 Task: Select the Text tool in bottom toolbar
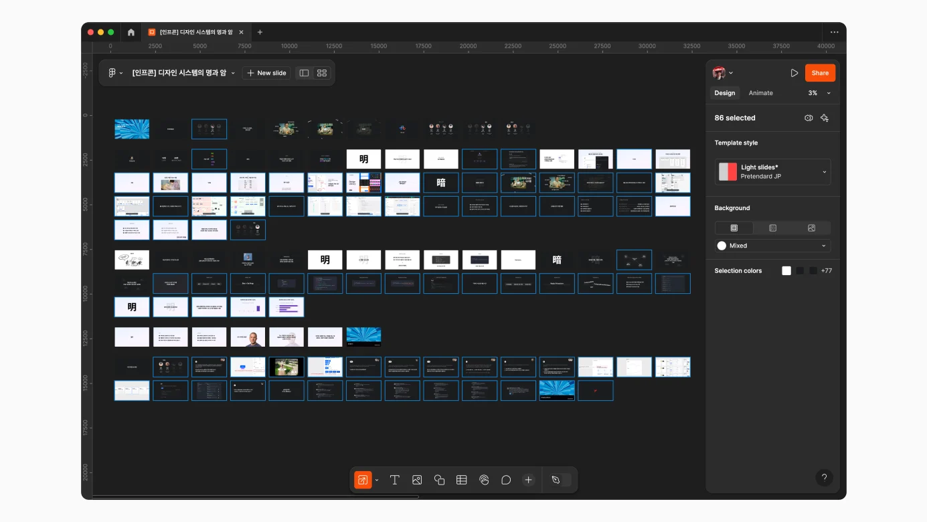[x=395, y=480]
